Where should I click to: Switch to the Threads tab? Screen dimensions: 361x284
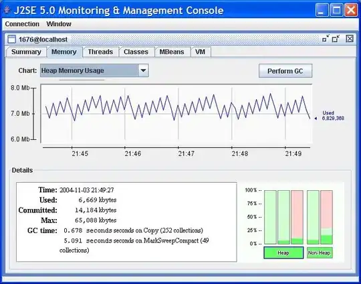point(100,52)
